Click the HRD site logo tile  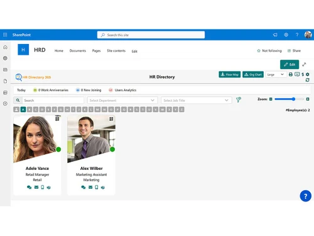(23, 50)
